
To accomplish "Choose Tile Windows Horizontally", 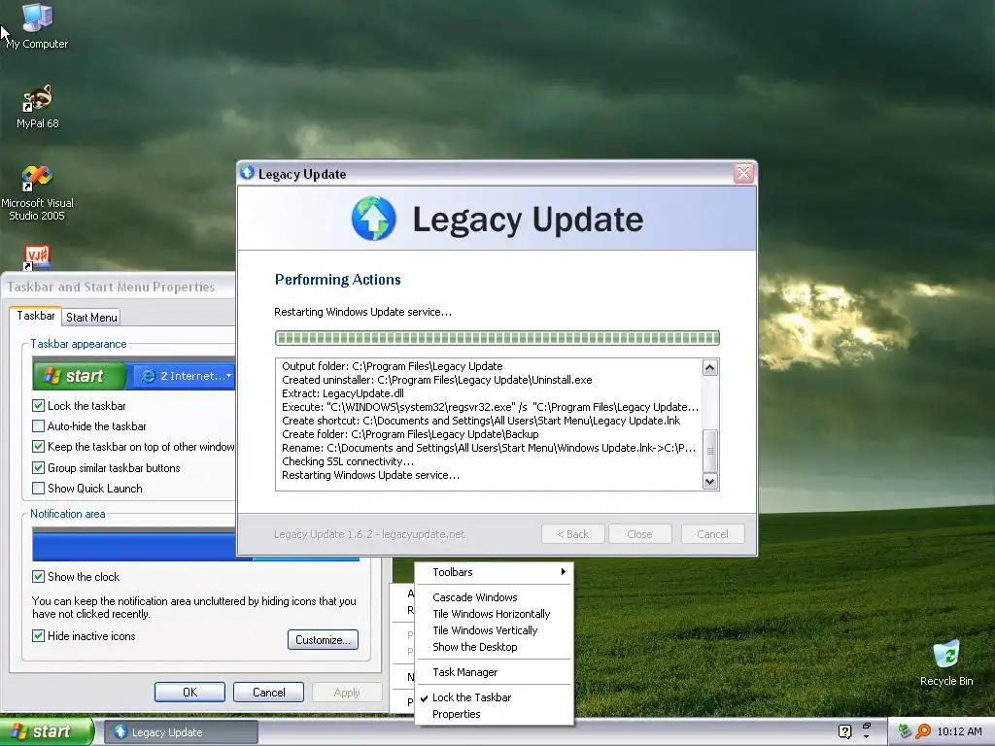I will pyautogui.click(x=494, y=614).
